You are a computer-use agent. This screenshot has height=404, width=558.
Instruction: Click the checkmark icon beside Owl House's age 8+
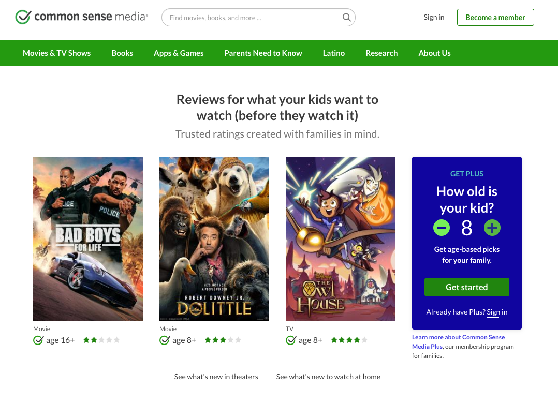(x=291, y=340)
